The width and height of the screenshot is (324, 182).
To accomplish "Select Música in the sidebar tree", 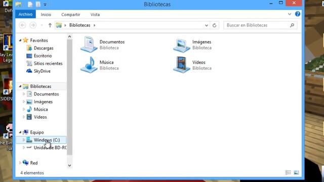I will (x=40, y=109).
